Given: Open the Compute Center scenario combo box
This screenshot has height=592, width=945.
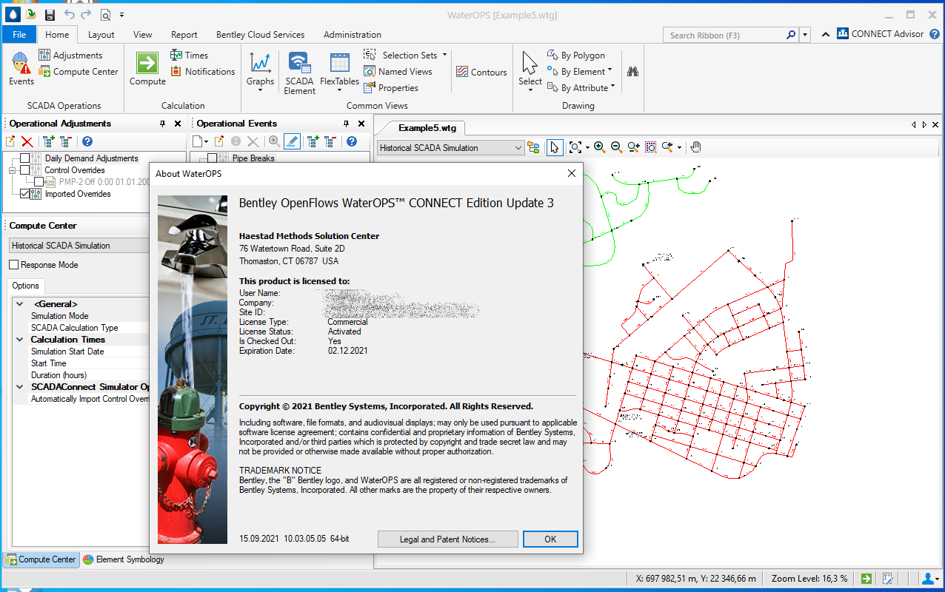Looking at the screenshot, I should (80, 246).
